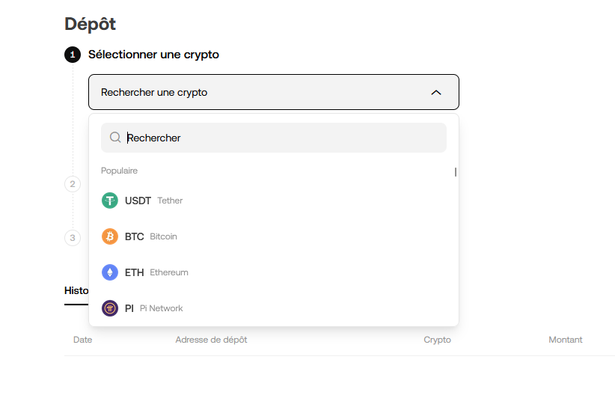This screenshot has width=615, height=413.
Task: Focus the Rechercher search input field
Action: point(274,138)
